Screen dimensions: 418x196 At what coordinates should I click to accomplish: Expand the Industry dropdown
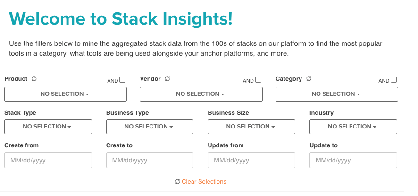353,127
